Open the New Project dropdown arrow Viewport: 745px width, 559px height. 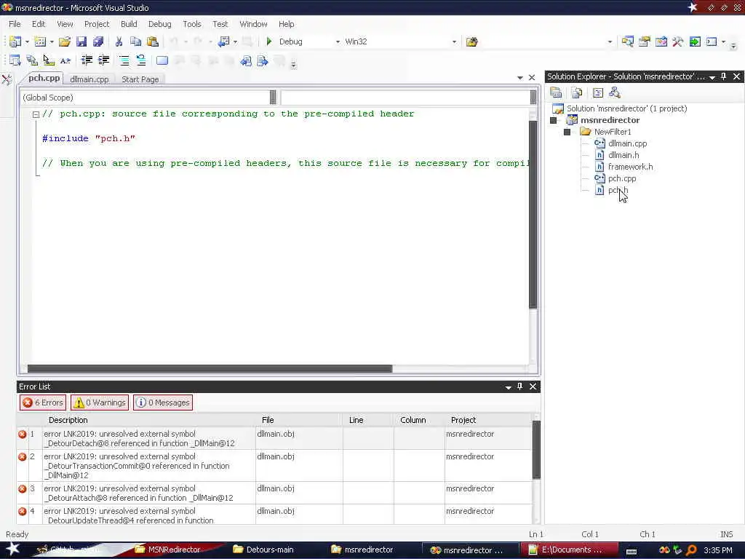[27, 41]
